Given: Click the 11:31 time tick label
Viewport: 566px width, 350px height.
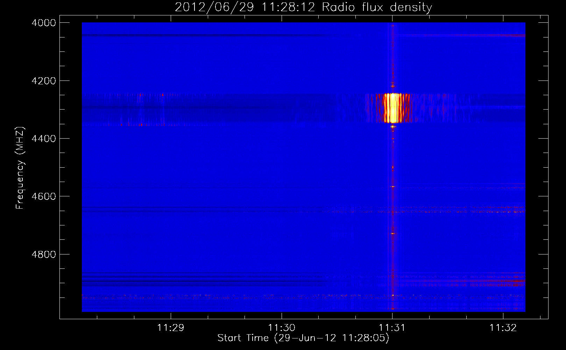Looking at the screenshot, I should (x=392, y=328).
